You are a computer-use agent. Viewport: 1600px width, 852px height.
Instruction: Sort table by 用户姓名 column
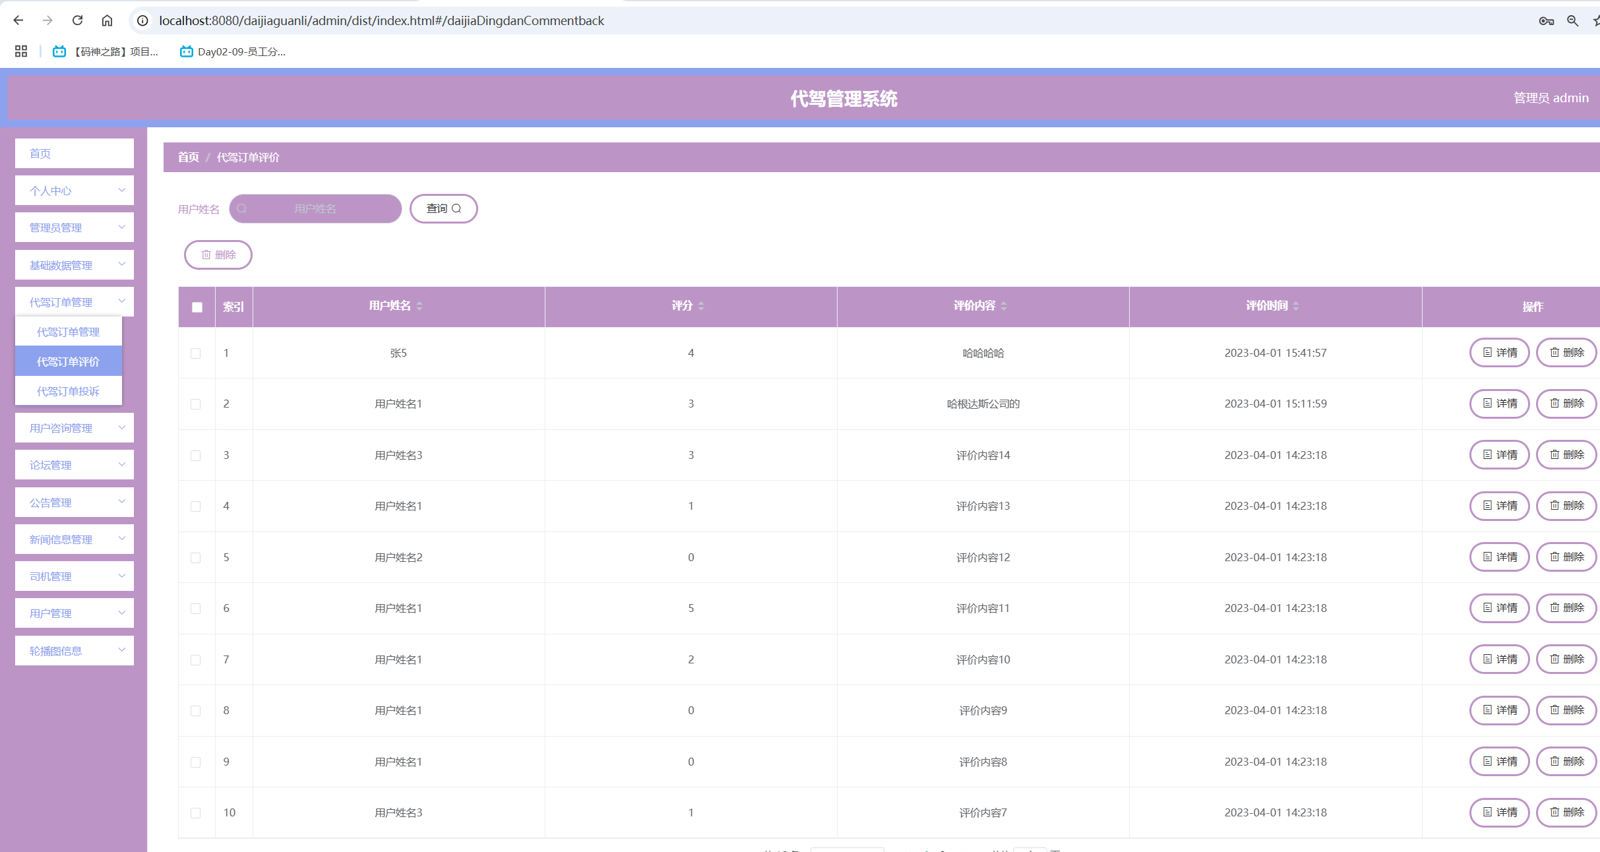(396, 306)
